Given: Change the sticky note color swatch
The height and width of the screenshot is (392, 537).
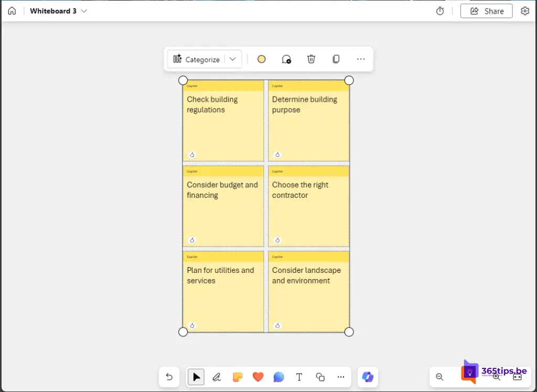Looking at the screenshot, I should (x=261, y=59).
